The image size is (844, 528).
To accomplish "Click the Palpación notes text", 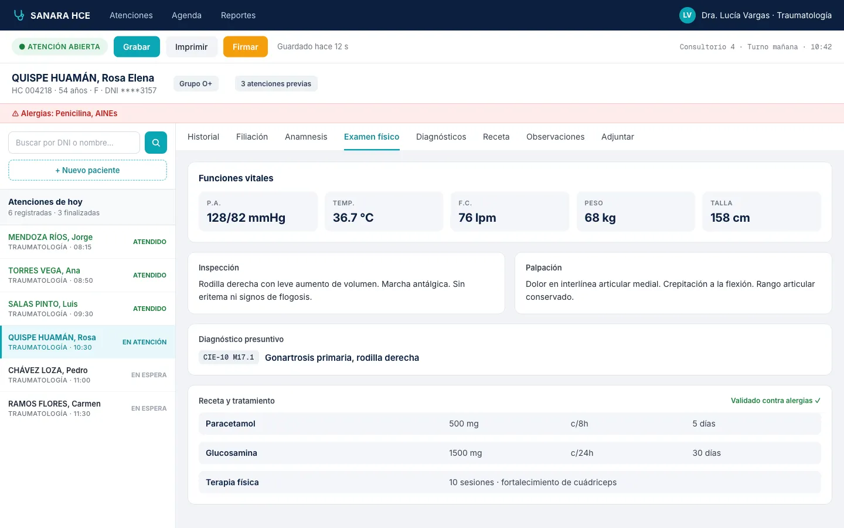I will click(x=670, y=290).
